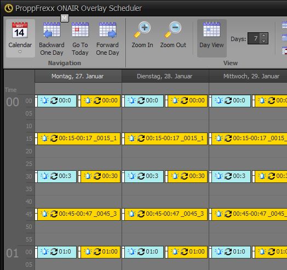Zoom Out the scheduler timeline
287x270 pixels.
(173, 35)
